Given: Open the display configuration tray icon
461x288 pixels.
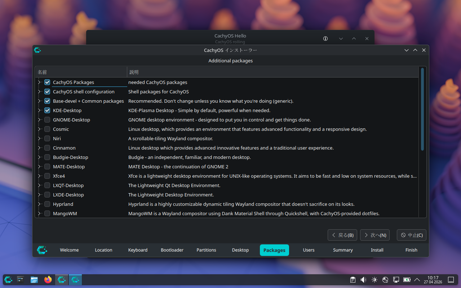Looking at the screenshot, I should (396, 280).
